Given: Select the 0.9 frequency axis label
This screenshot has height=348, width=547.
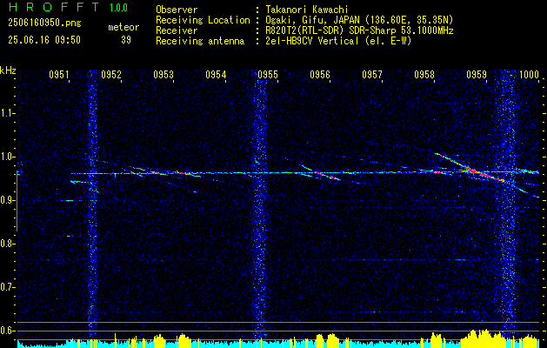Looking at the screenshot, I should (x=7, y=200).
